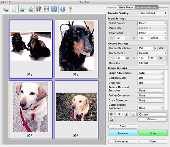This screenshot has height=147, width=170.
Task: Click Select All Frames toolbar icon
Action: pos(54,9)
